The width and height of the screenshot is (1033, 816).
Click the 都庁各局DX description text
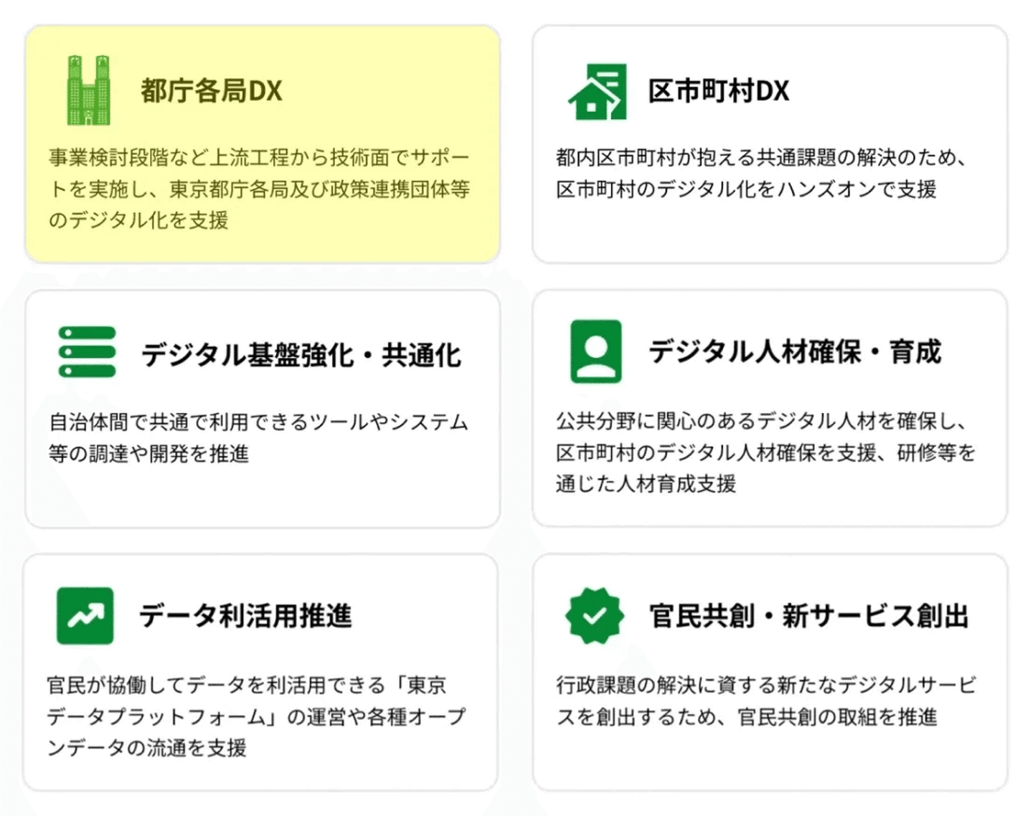[x=259, y=189]
